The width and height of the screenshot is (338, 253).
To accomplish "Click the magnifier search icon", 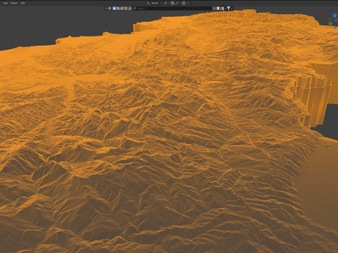I will [x=134, y=8].
